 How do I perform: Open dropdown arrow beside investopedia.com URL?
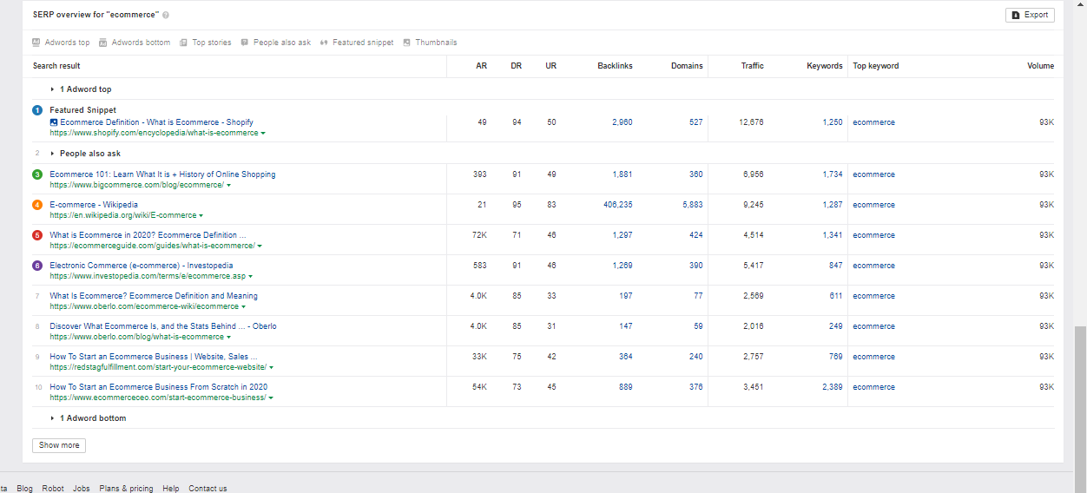251,277
